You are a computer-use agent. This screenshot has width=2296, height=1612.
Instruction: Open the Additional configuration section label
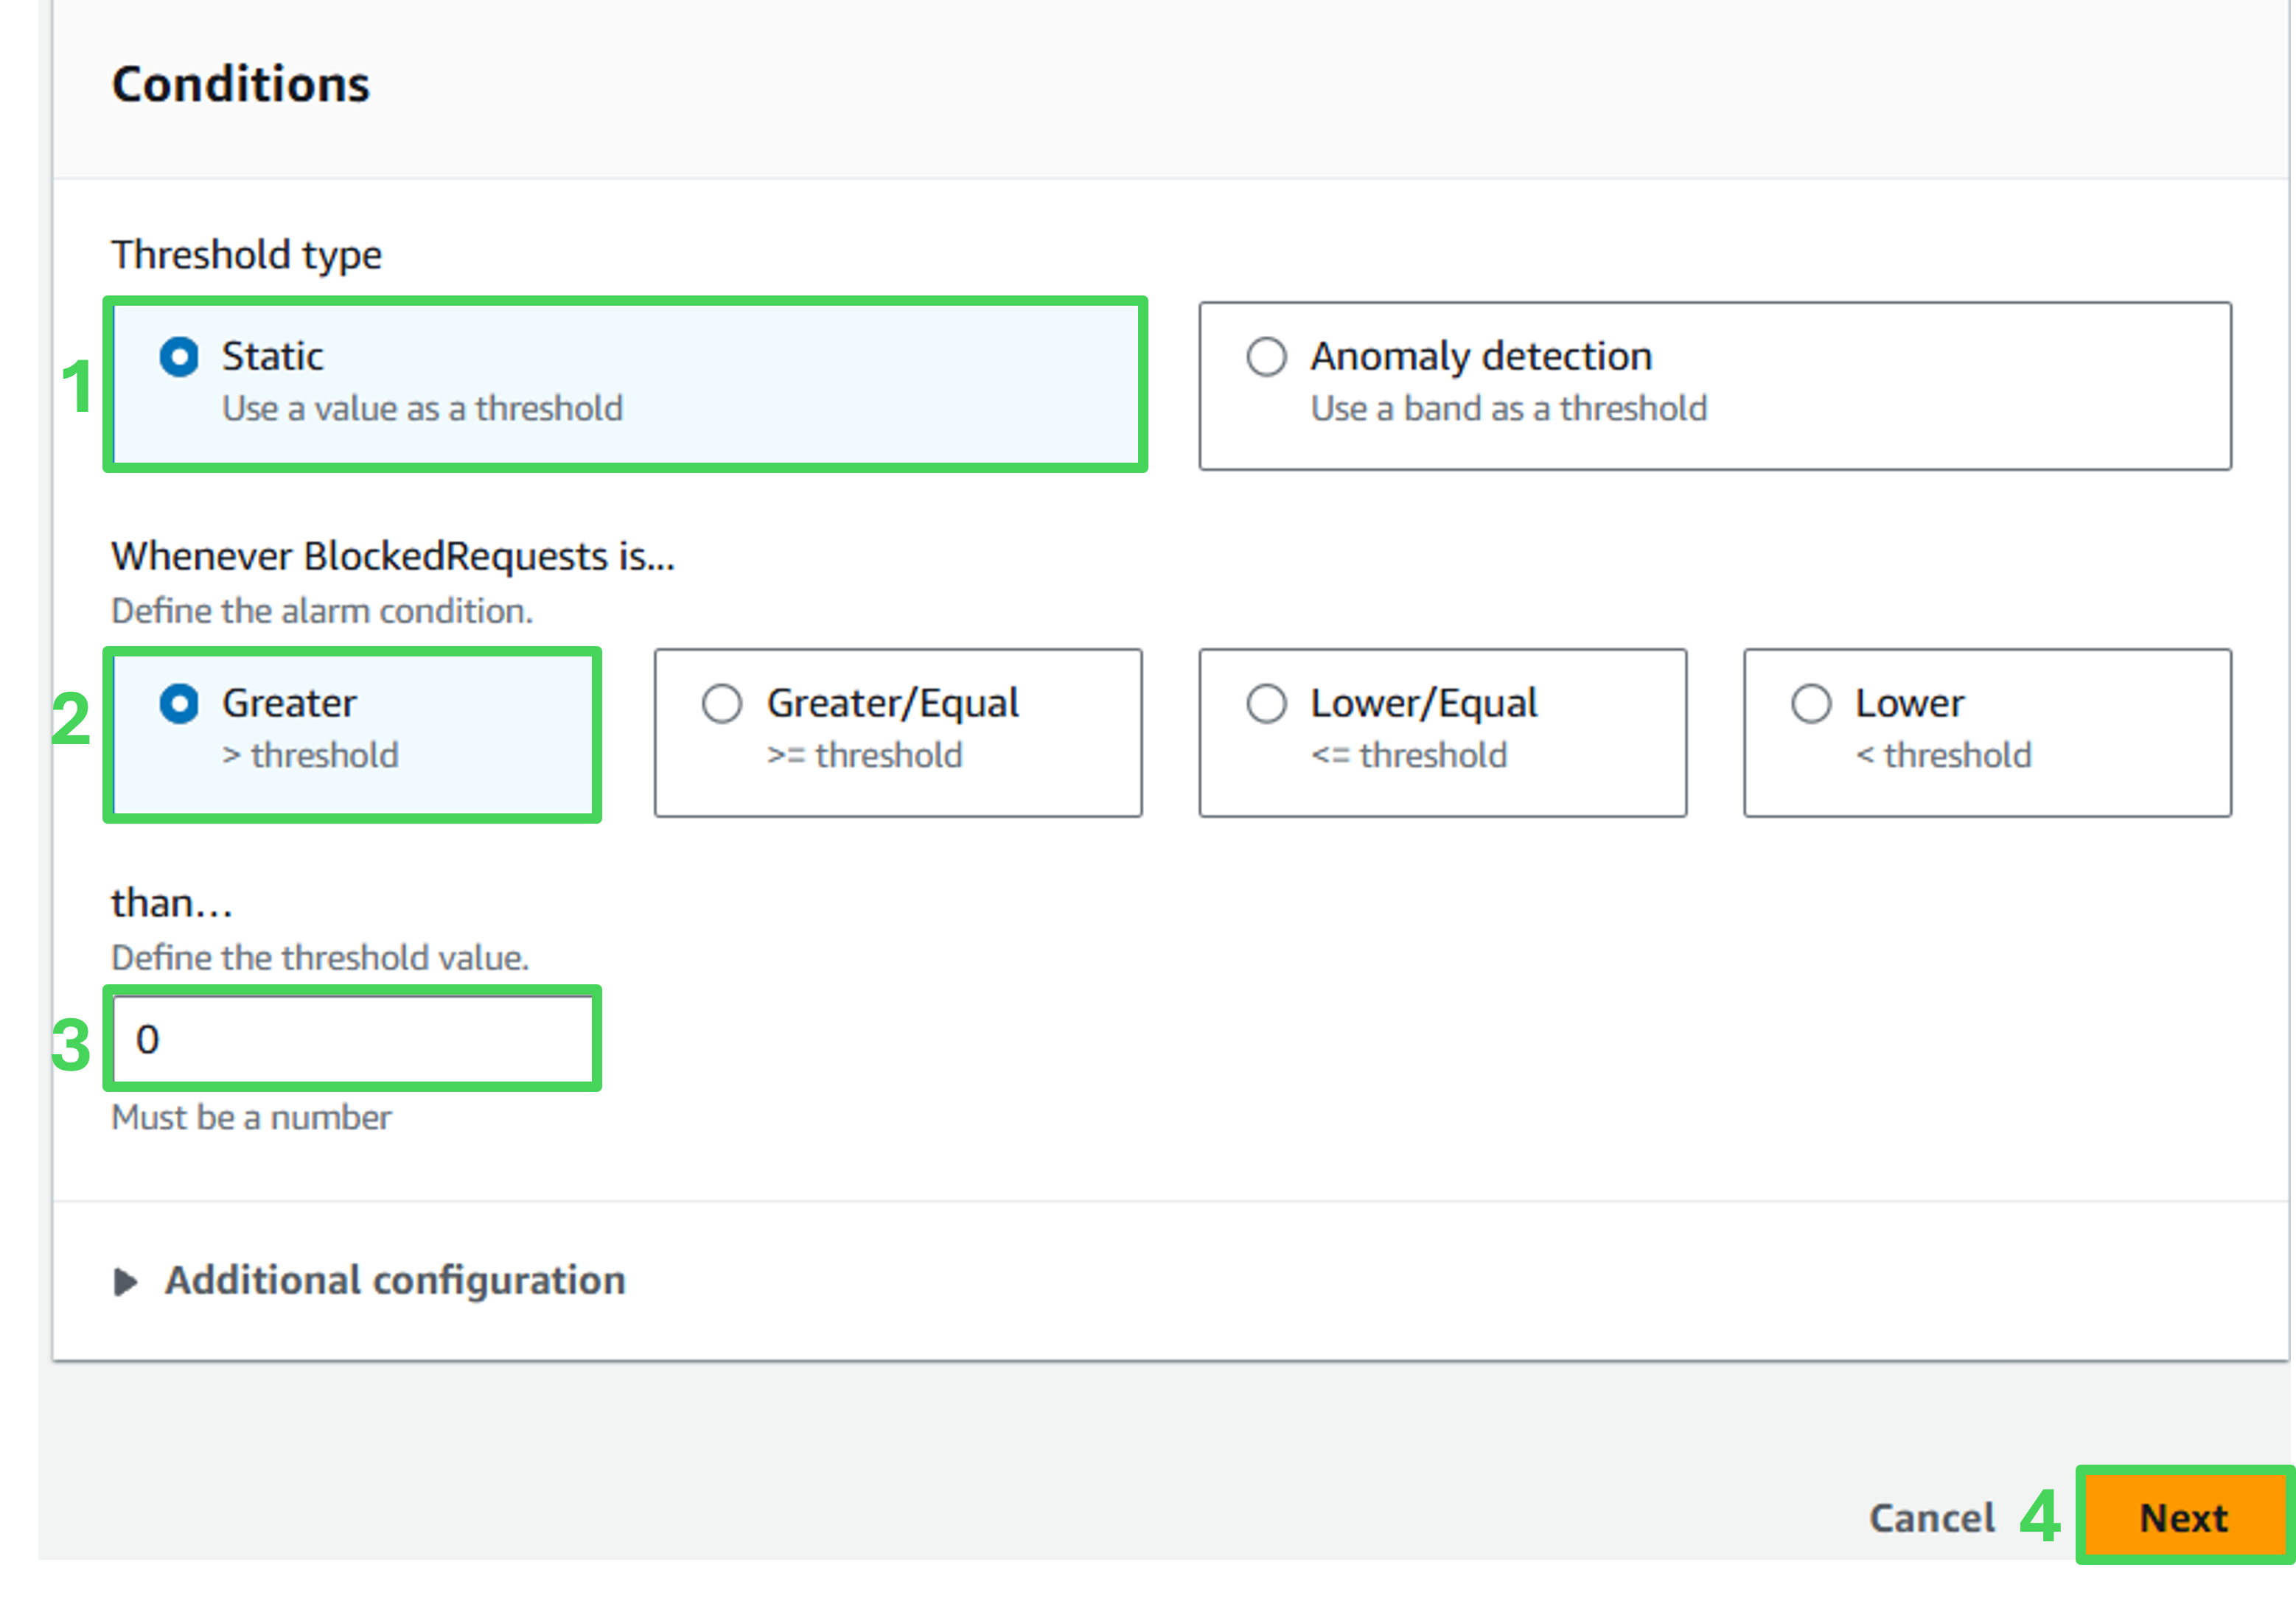coord(395,1281)
